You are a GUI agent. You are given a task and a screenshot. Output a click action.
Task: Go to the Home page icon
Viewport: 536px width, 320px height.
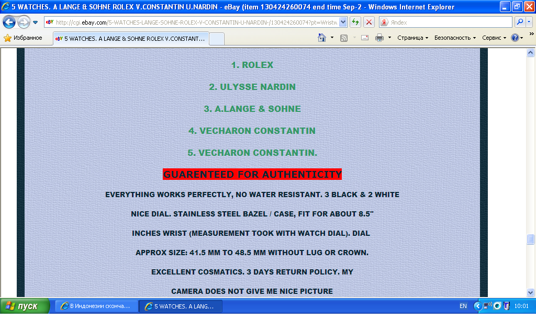pyautogui.click(x=322, y=38)
